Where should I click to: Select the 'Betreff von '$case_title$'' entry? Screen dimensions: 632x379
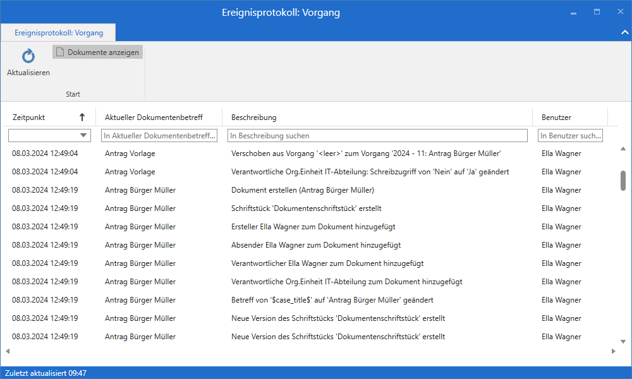[309, 300]
